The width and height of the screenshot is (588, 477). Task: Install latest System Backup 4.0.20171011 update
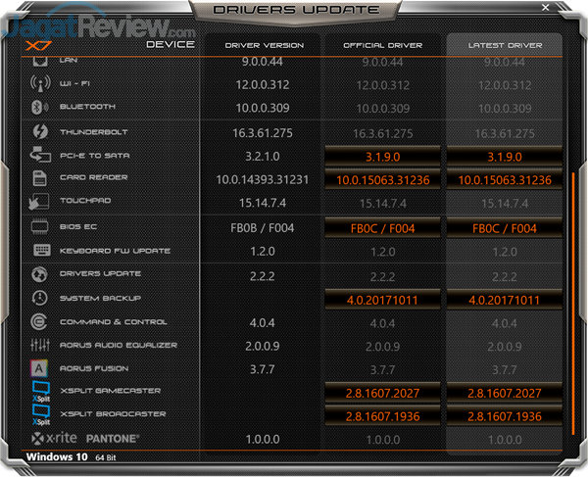(x=504, y=299)
